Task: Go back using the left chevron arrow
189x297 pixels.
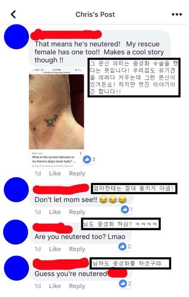Action: click(13, 14)
